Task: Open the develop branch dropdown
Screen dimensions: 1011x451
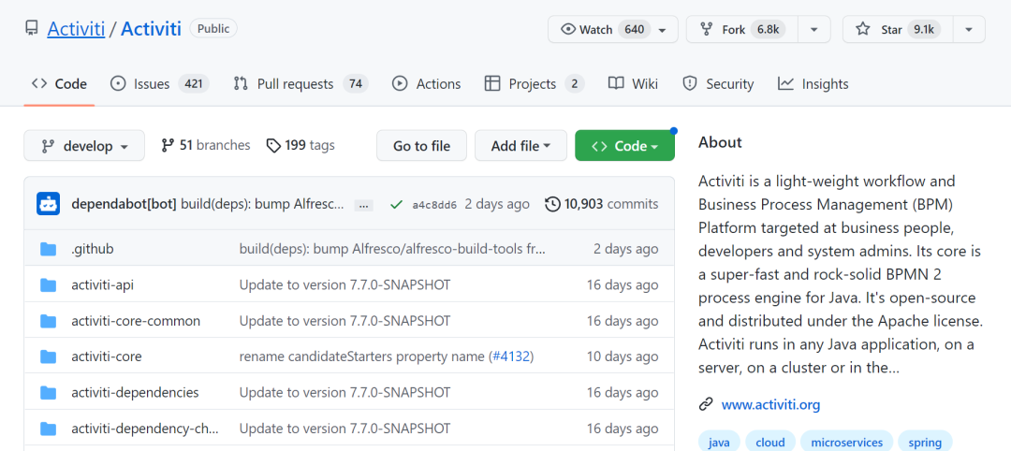Action: click(84, 146)
